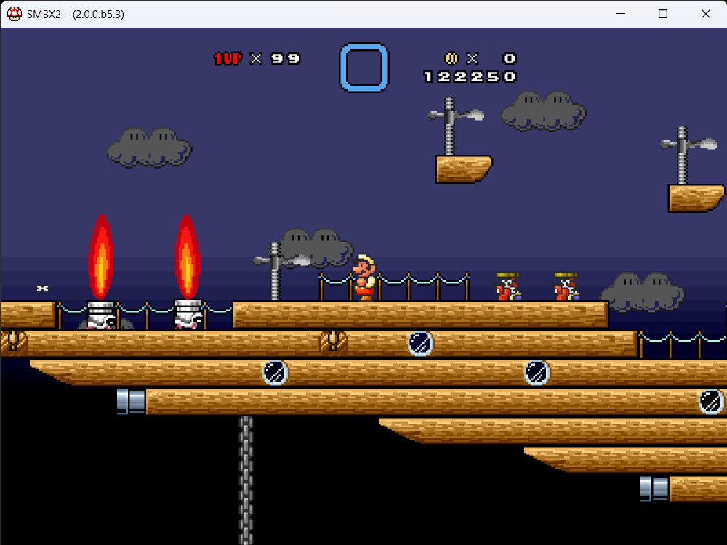This screenshot has width=727, height=545.
Task: Click the coin counter showing 0
Action: 509,59
